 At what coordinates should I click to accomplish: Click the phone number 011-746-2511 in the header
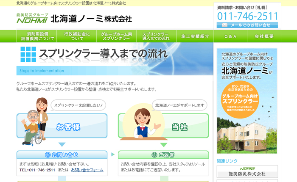coord(247,16)
